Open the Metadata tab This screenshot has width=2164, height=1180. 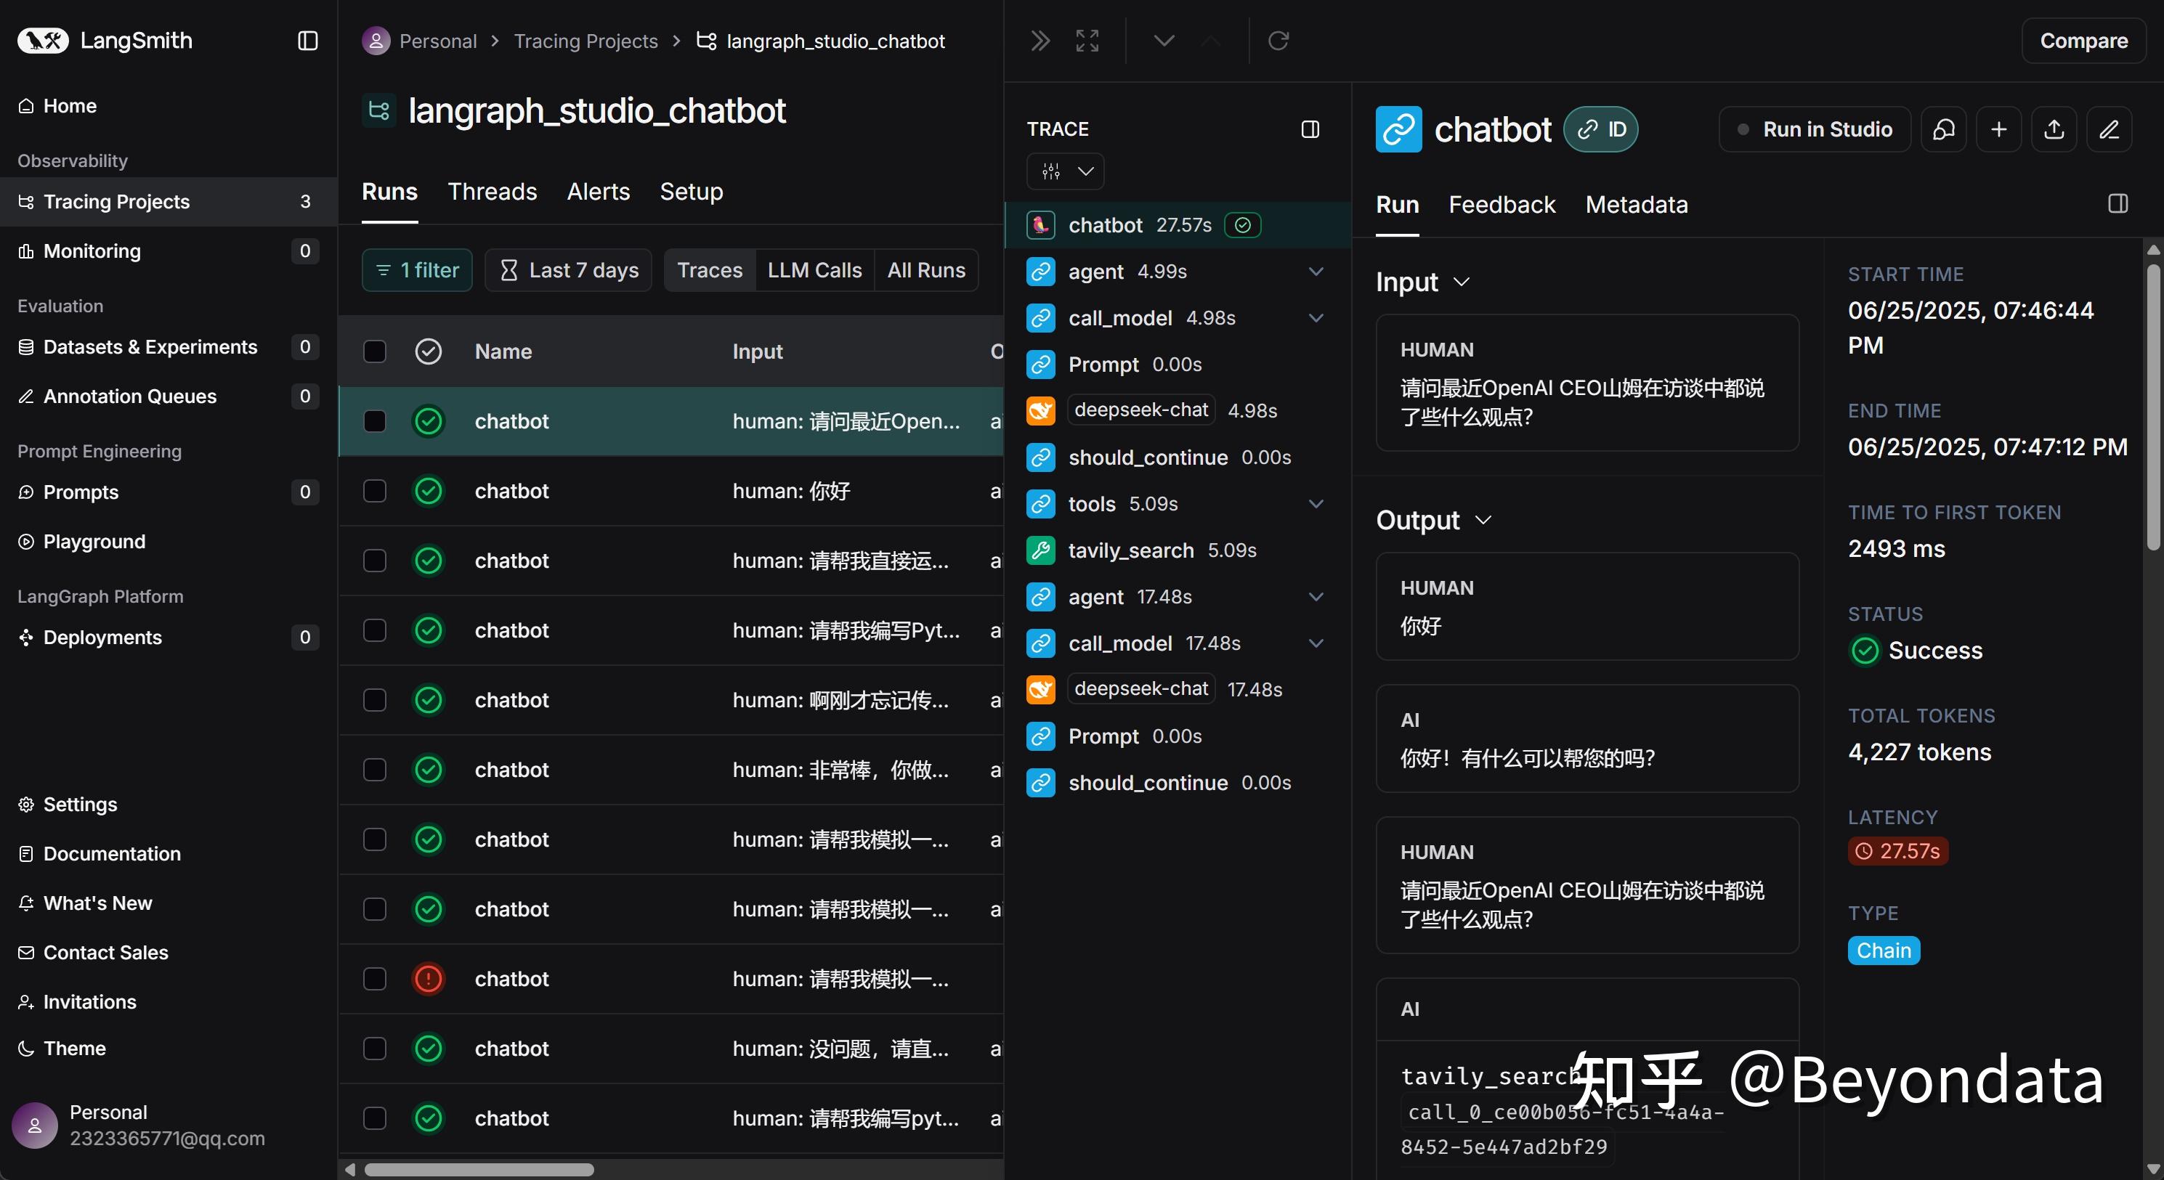(1636, 205)
